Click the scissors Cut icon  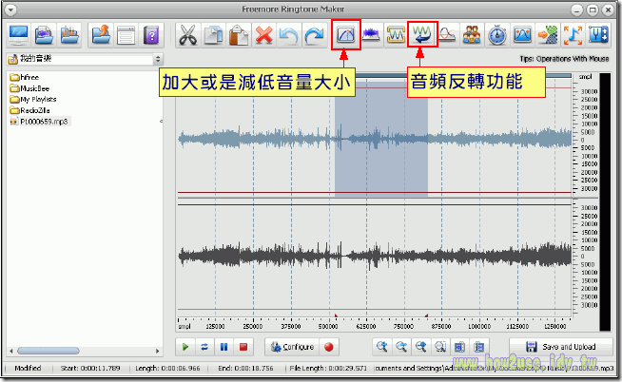188,36
